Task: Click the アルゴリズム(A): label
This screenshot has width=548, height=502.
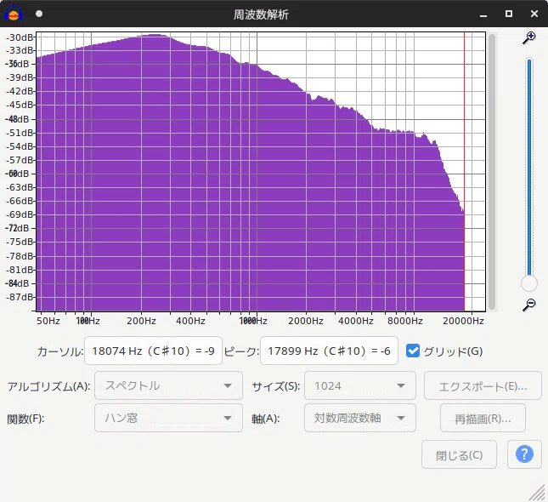Action: point(49,386)
